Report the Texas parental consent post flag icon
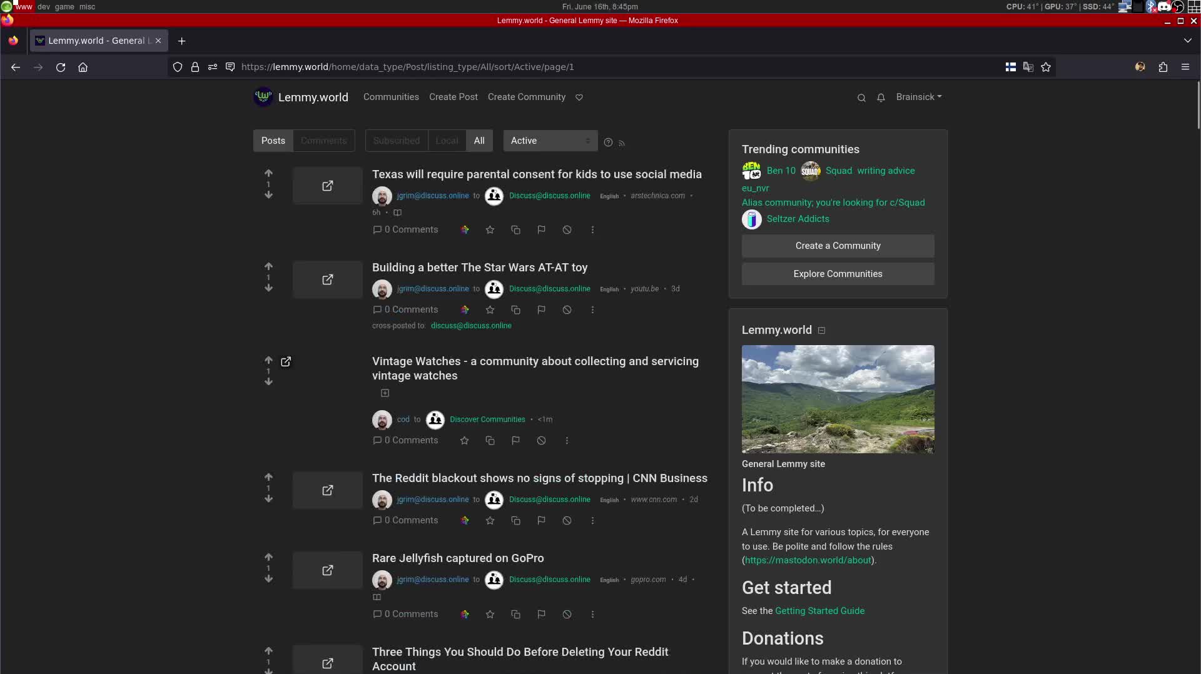The height and width of the screenshot is (674, 1201). tap(541, 230)
